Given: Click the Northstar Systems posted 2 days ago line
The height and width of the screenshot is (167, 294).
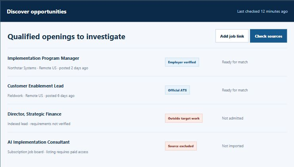Looking at the screenshot, I should [48, 68].
